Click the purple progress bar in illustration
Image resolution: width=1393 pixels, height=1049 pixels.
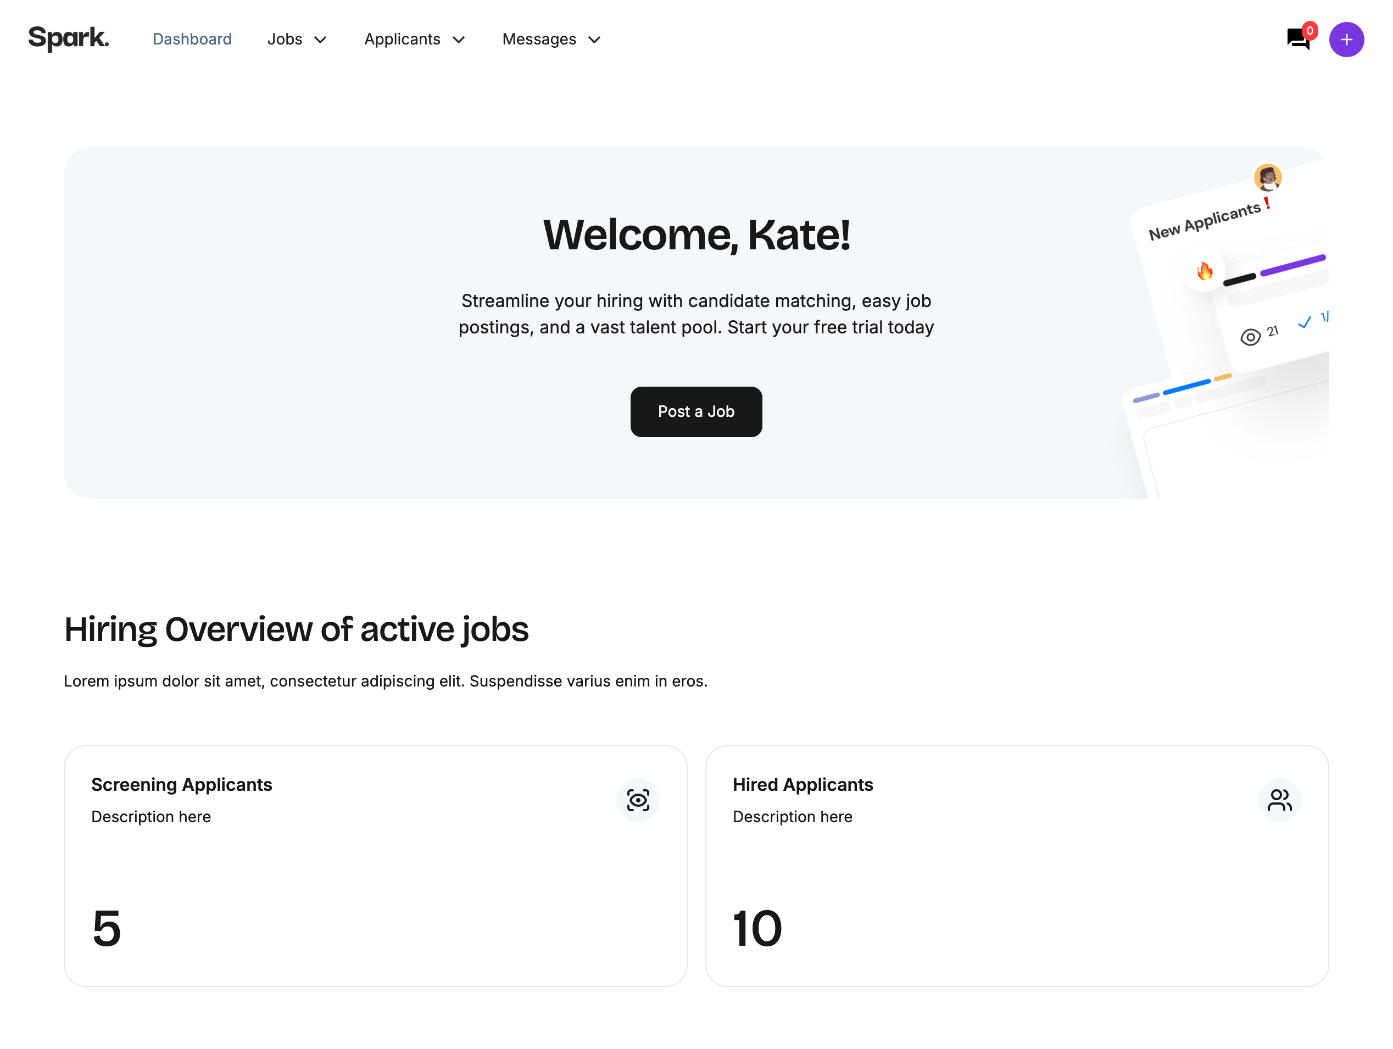[1293, 265]
